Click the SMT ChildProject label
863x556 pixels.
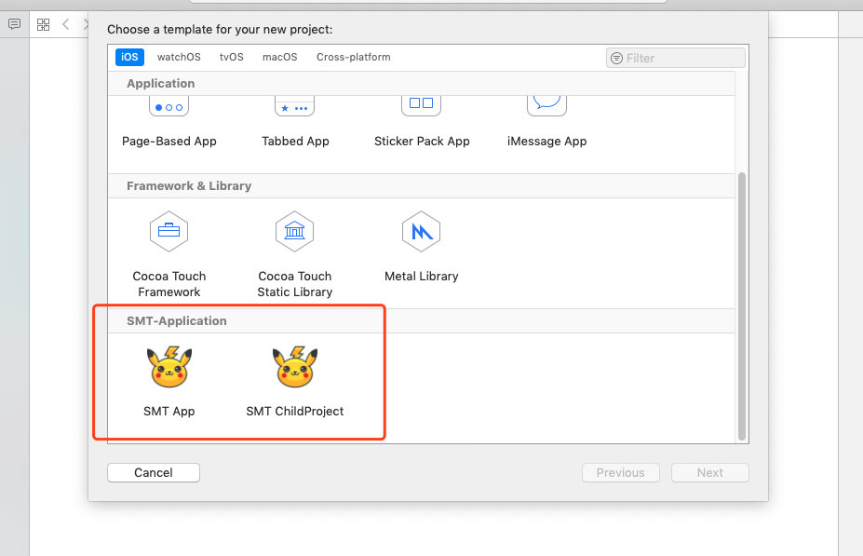294,412
